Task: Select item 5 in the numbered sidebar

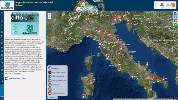Action: tap(2, 32)
